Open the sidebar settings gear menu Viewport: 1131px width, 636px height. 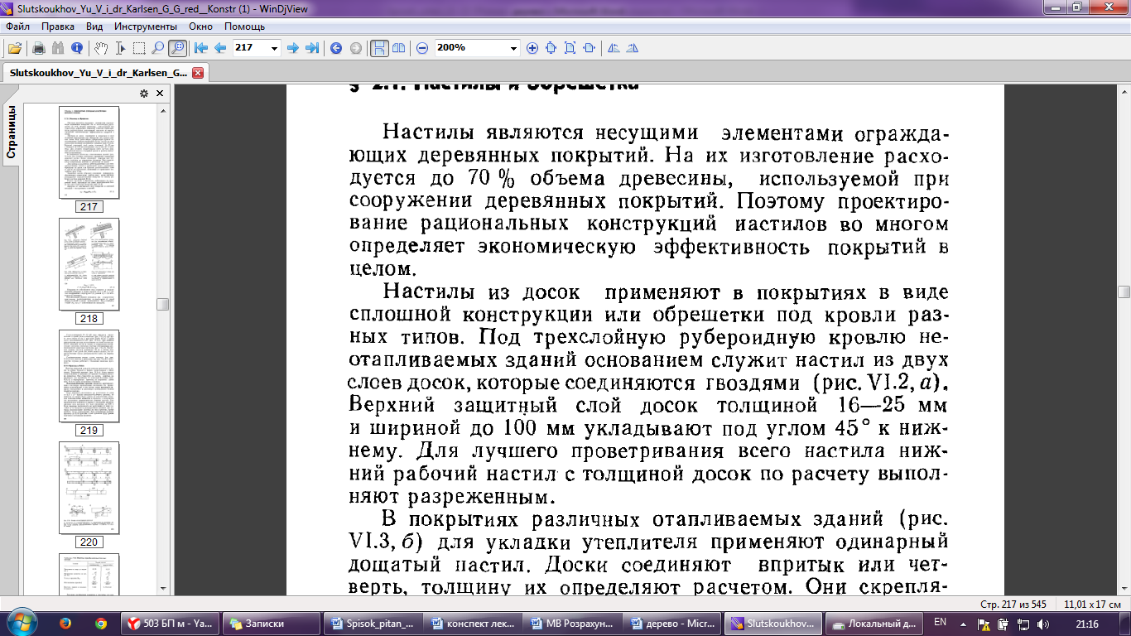[x=143, y=94]
